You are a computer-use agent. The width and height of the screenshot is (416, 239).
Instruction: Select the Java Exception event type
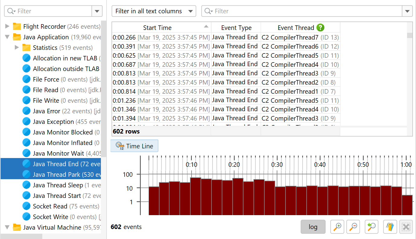pos(53,121)
